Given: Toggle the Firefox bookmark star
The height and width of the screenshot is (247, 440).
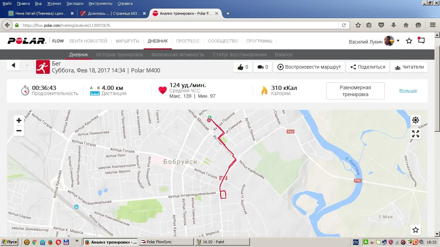Looking at the screenshot, I should pyautogui.click(x=358, y=25).
